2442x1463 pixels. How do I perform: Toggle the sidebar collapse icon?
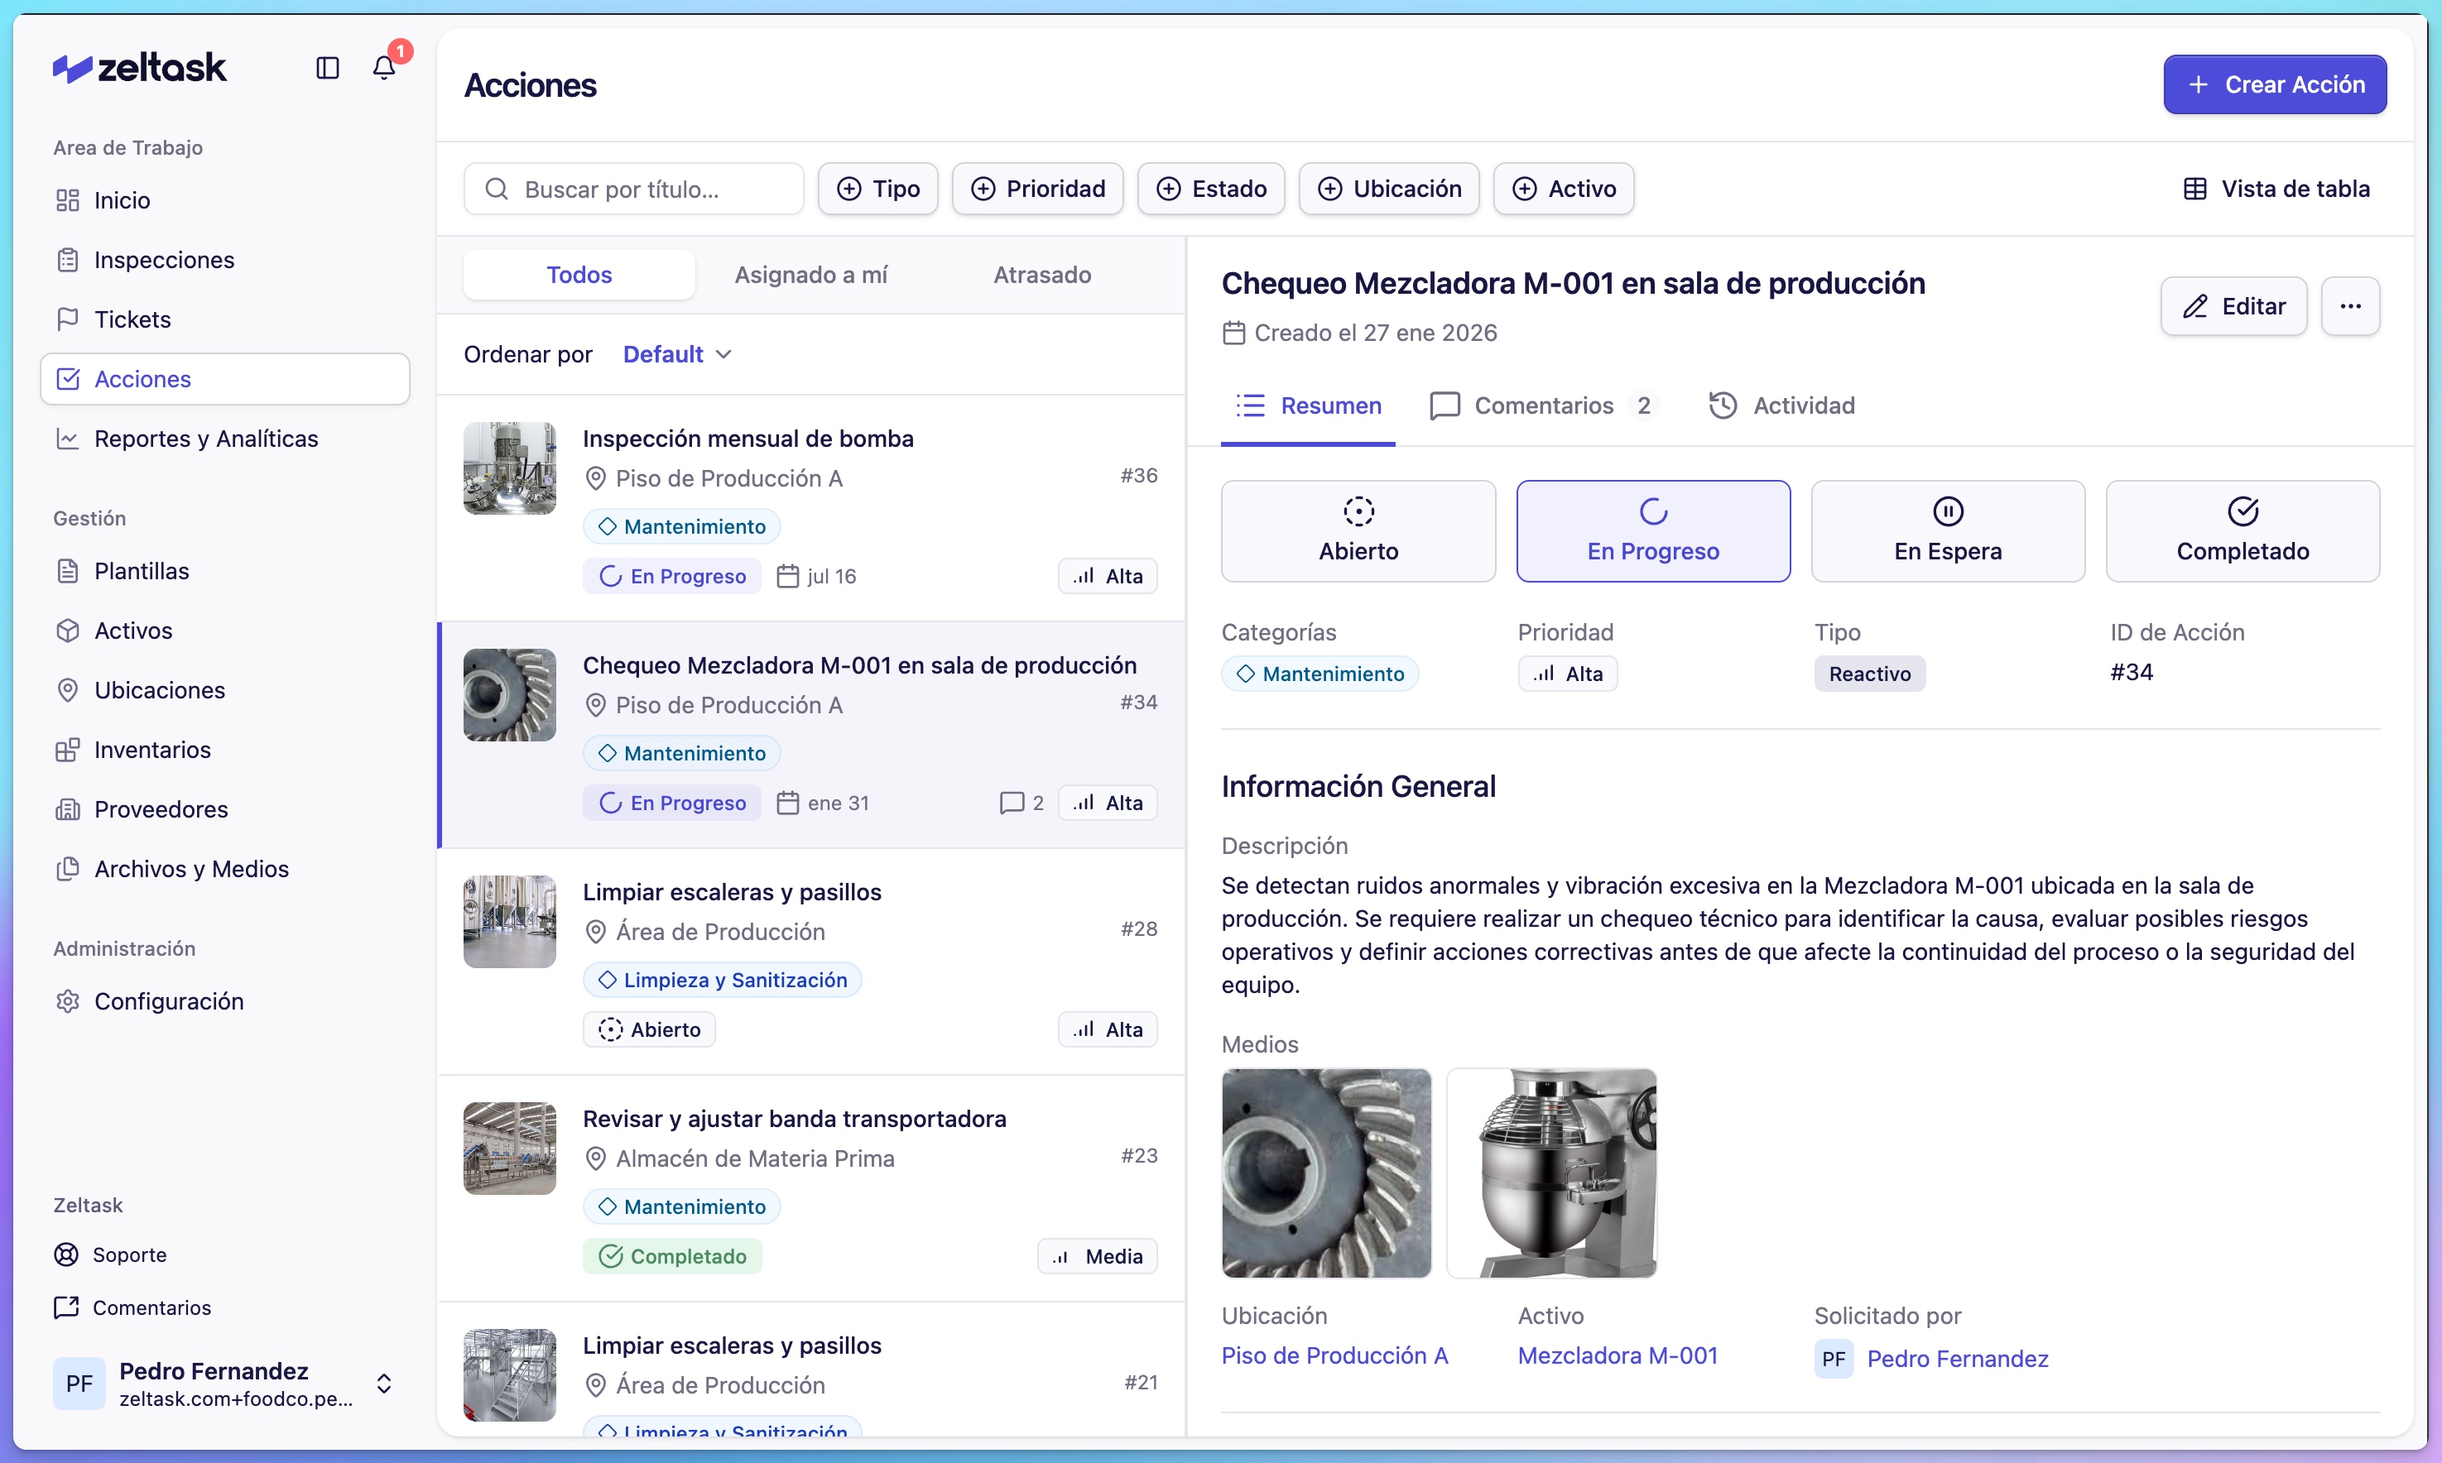click(328, 67)
